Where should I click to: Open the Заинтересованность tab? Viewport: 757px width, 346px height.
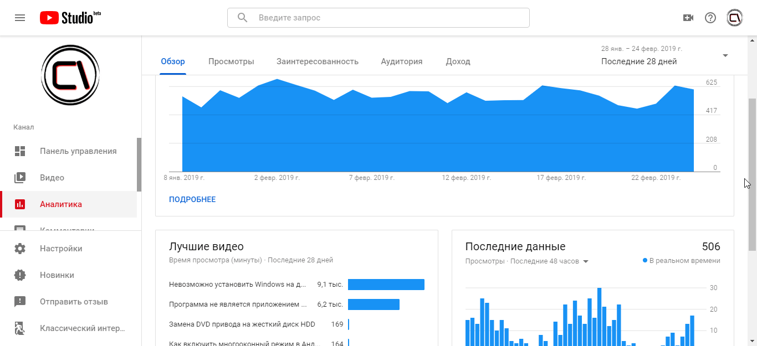pos(318,61)
